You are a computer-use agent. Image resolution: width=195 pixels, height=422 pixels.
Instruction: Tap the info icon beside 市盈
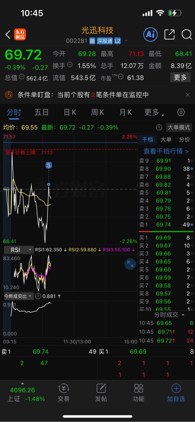tap(121, 77)
